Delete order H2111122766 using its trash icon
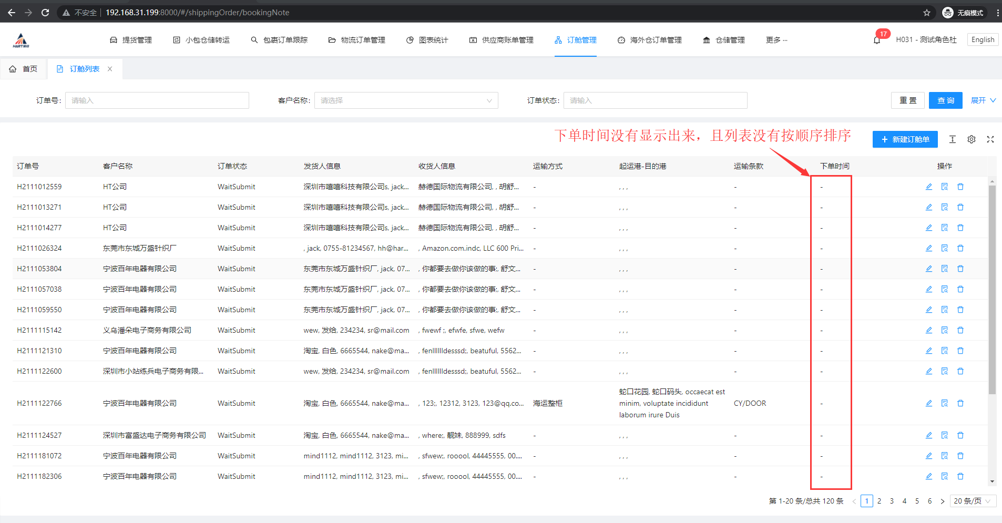This screenshot has width=1002, height=523. coord(960,403)
